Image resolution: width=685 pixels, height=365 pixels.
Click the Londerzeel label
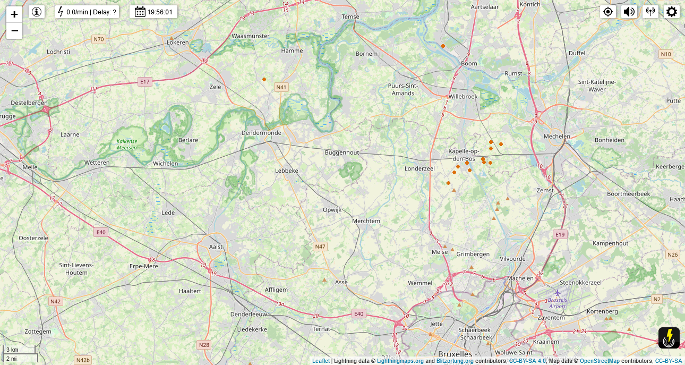[x=419, y=168]
